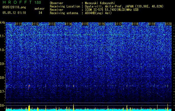Screen dimensions: 175x111
Task: Click the 'Observer' field label
Action: pos(56,3)
